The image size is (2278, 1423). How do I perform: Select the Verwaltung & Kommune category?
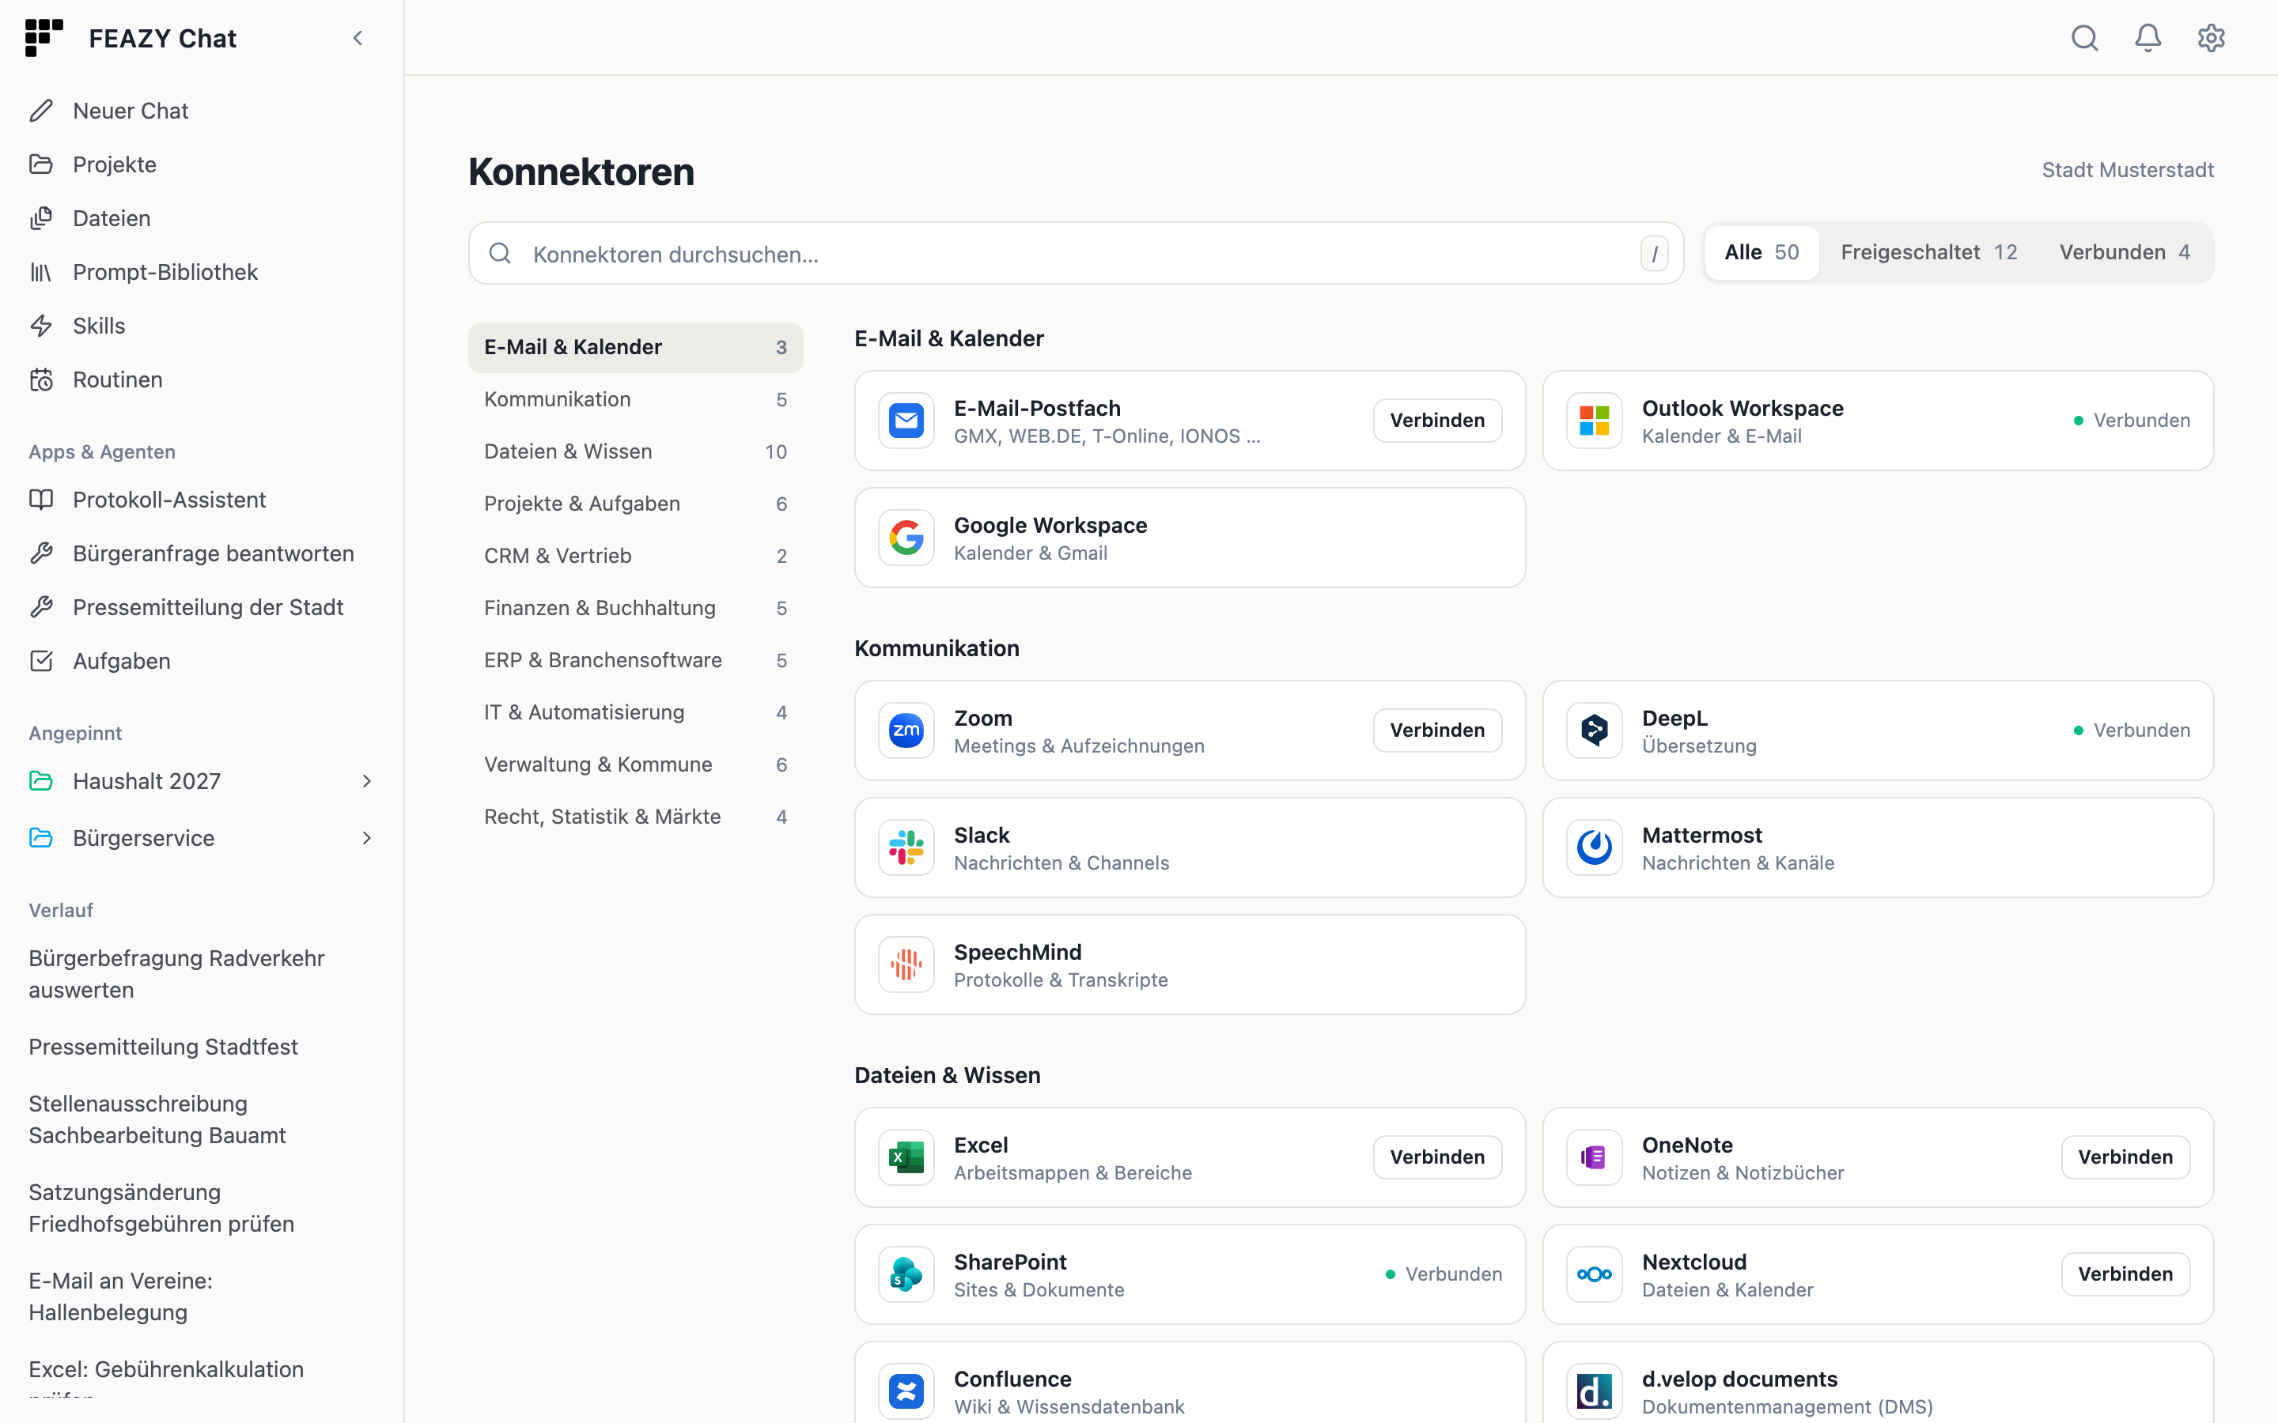tap(635, 764)
